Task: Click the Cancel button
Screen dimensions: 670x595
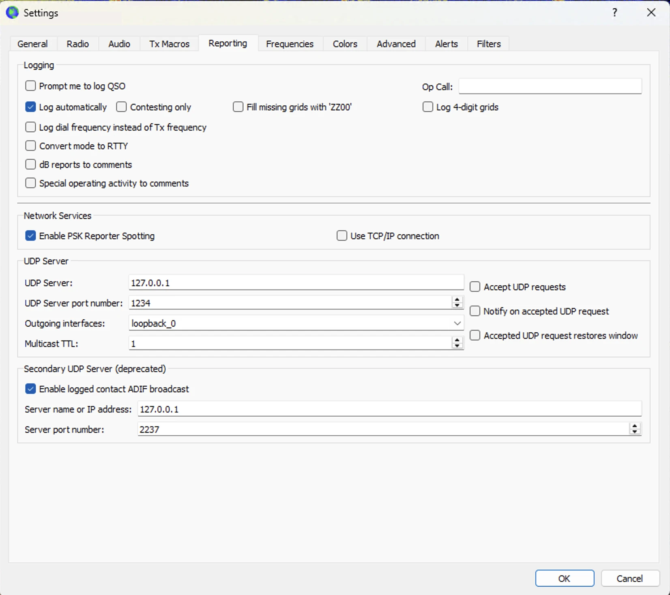Action: (630, 578)
